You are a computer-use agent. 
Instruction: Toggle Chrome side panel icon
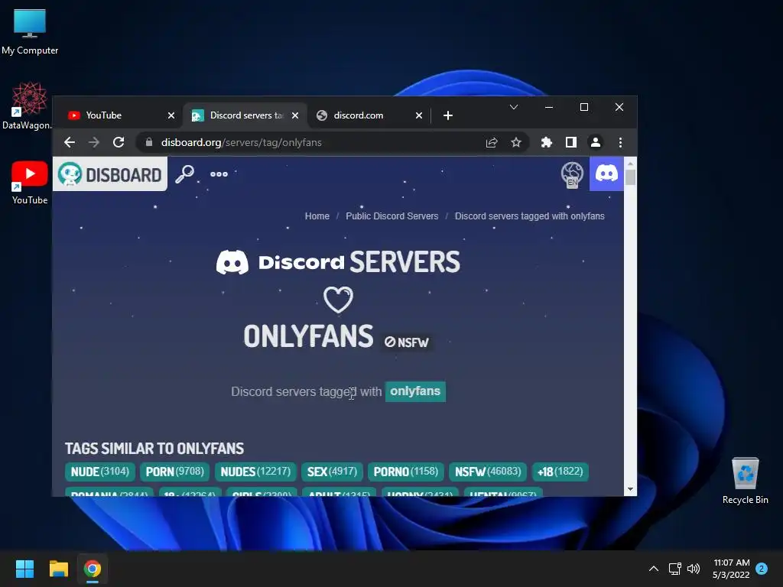pyautogui.click(x=570, y=143)
